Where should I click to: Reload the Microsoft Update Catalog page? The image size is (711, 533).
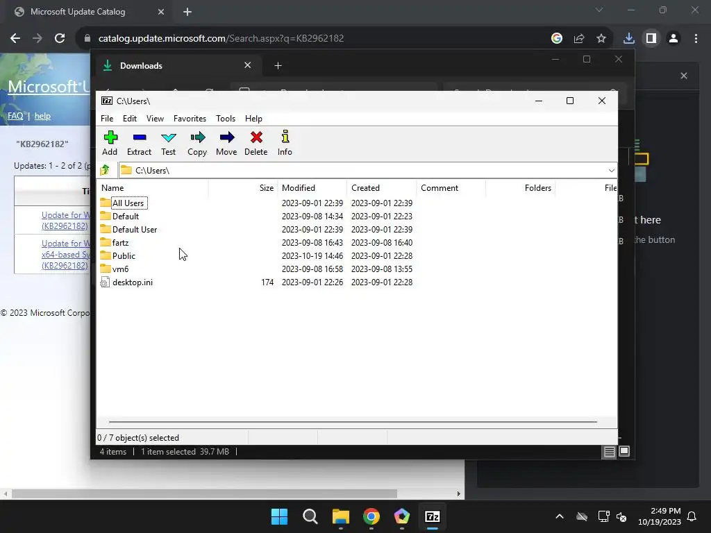point(60,39)
